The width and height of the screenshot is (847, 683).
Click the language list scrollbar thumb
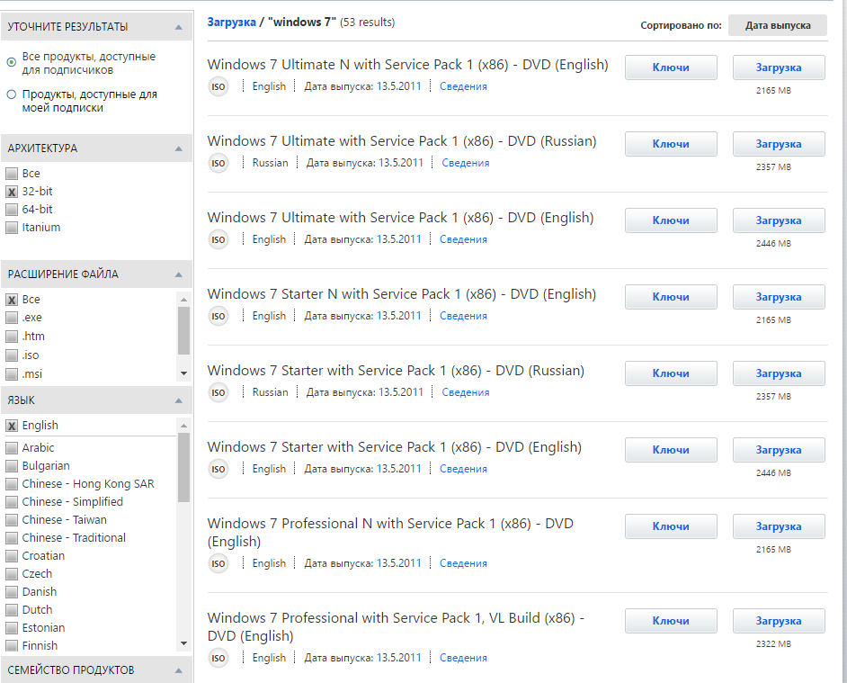point(183,467)
